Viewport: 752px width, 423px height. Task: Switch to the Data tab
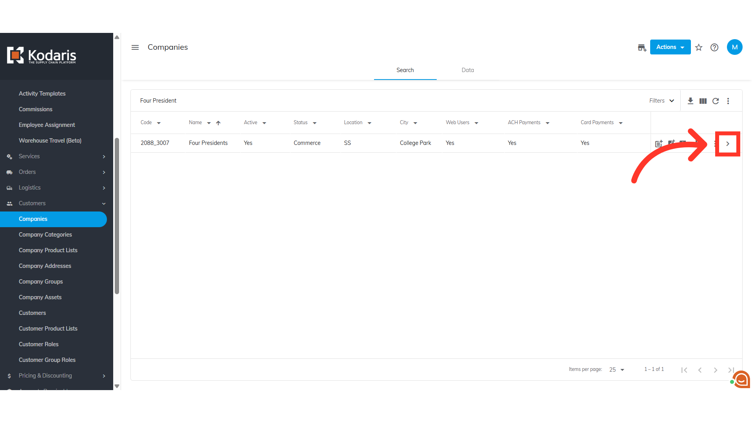coord(468,70)
